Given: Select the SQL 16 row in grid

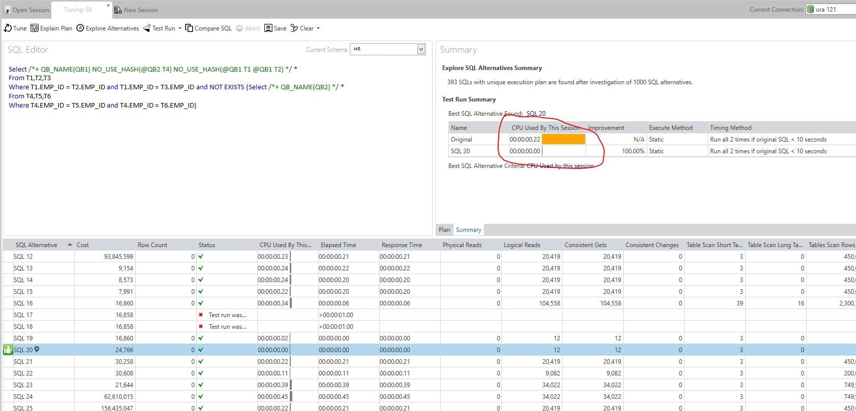Looking at the screenshot, I should point(23,303).
